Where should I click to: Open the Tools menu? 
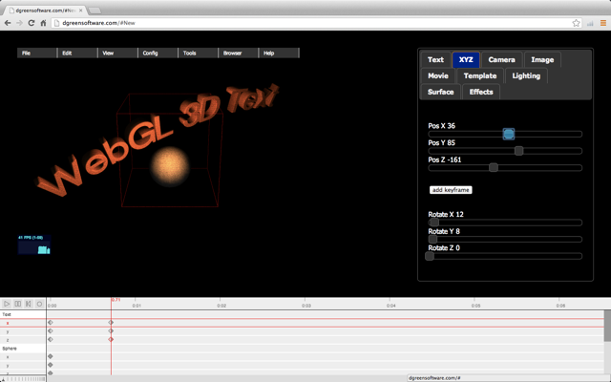pyautogui.click(x=190, y=53)
